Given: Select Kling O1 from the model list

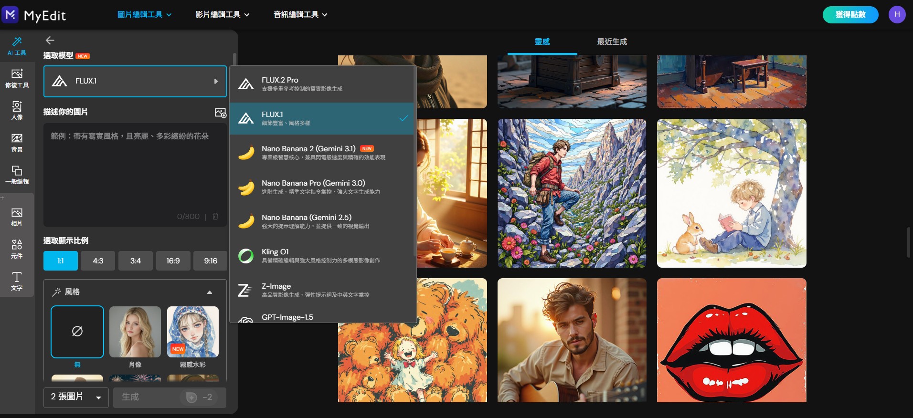Looking at the screenshot, I should (321, 256).
